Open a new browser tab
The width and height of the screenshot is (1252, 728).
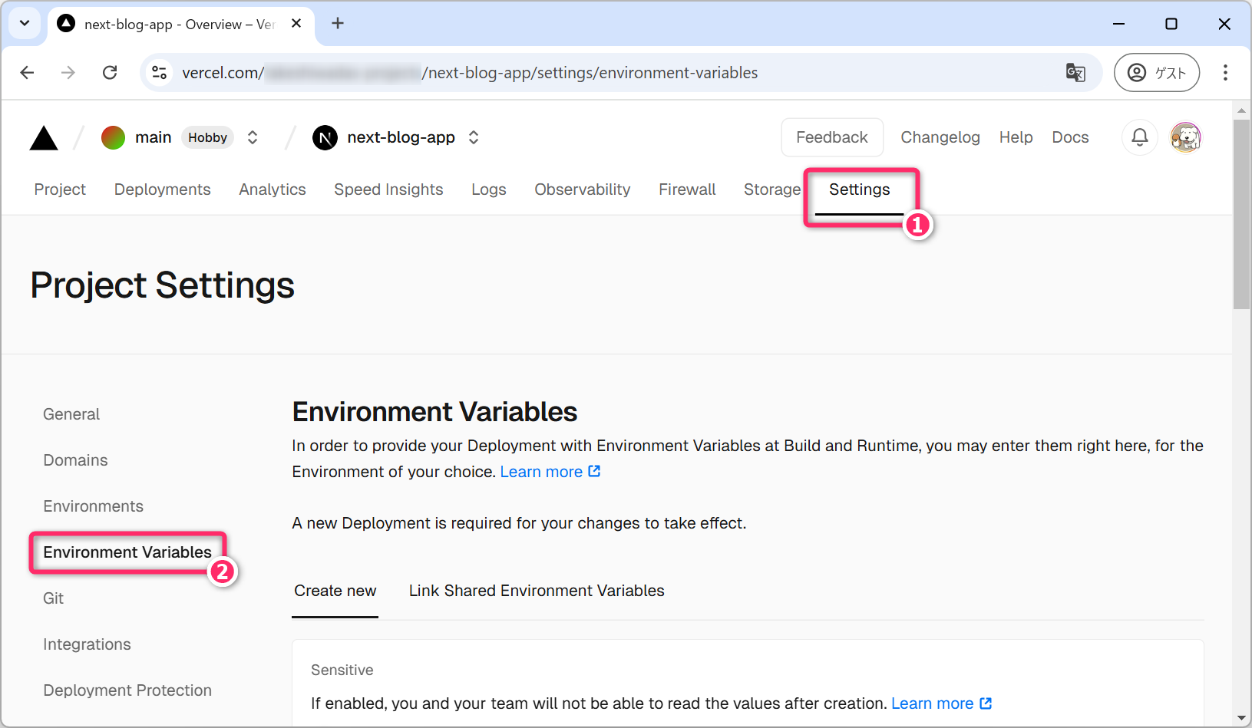[x=338, y=24]
